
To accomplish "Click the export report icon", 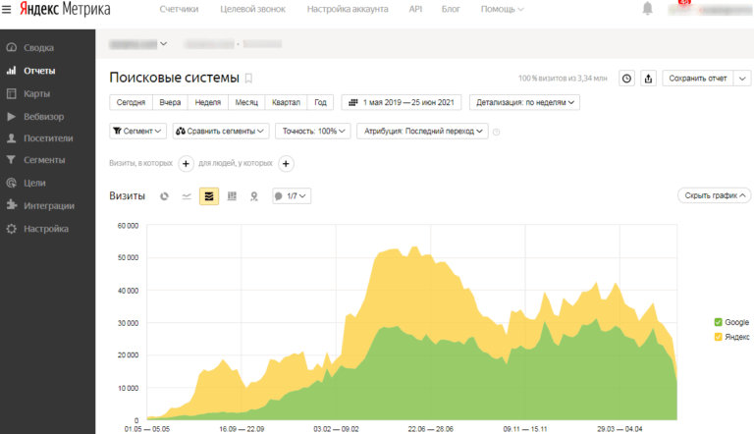I will coord(648,79).
